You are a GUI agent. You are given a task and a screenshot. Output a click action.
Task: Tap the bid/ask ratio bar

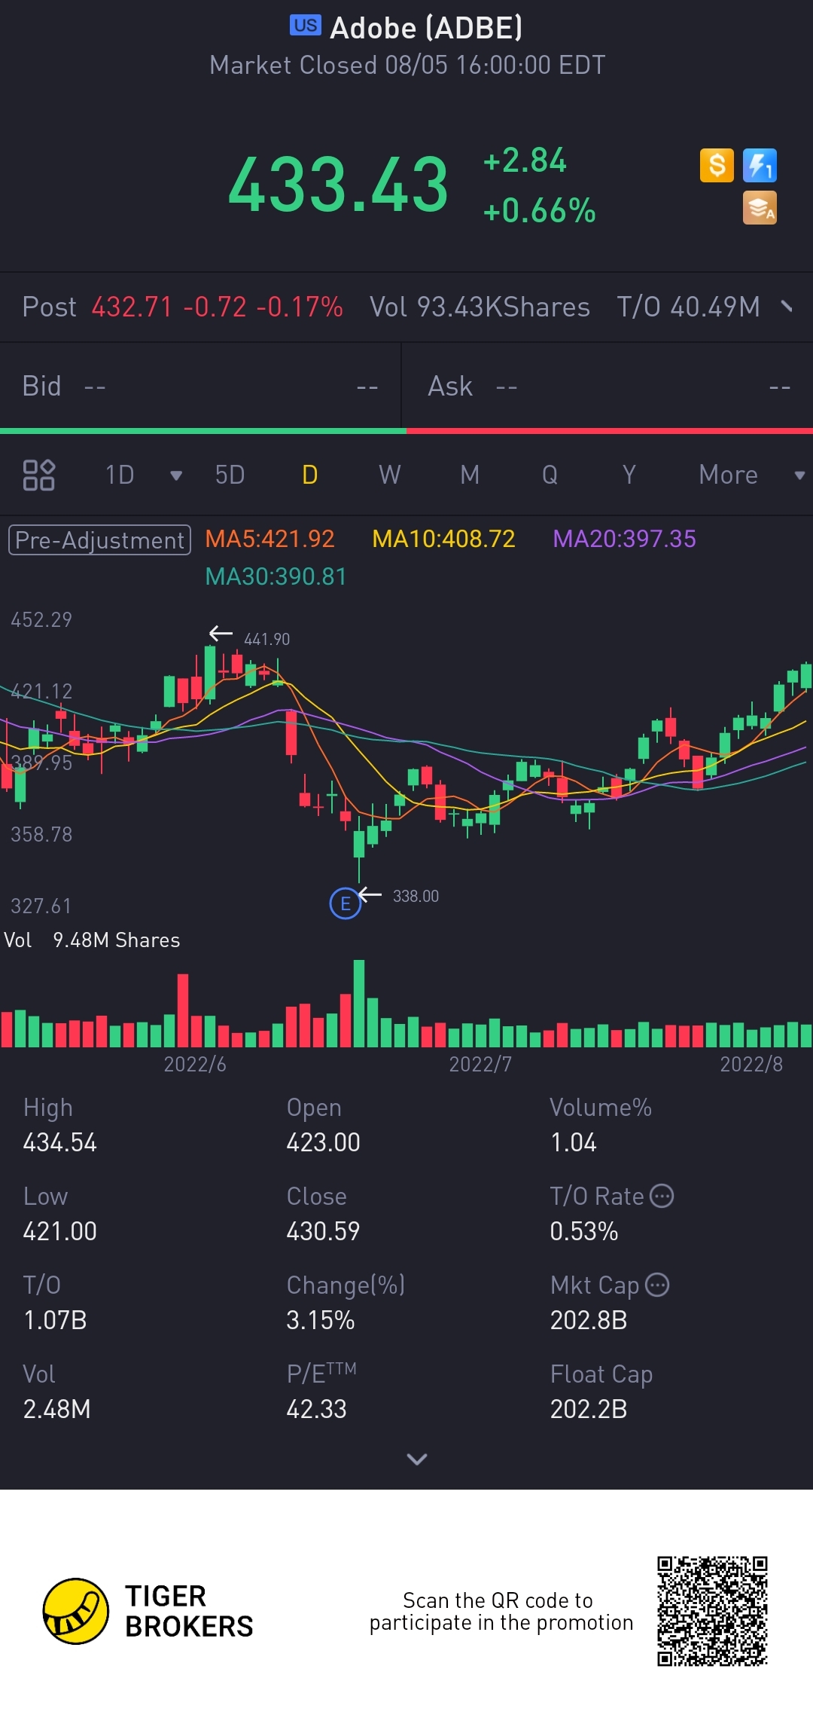tap(406, 431)
